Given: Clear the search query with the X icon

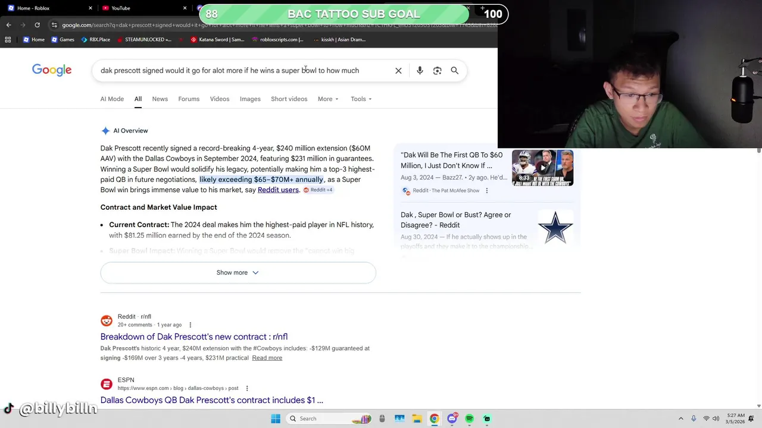Looking at the screenshot, I should 398,71.
